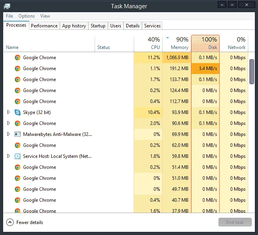Image resolution: width=258 pixels, height=235 pixels.
Task: Click the 2.0% CPU cell
Action: click(x=148, y=123)
